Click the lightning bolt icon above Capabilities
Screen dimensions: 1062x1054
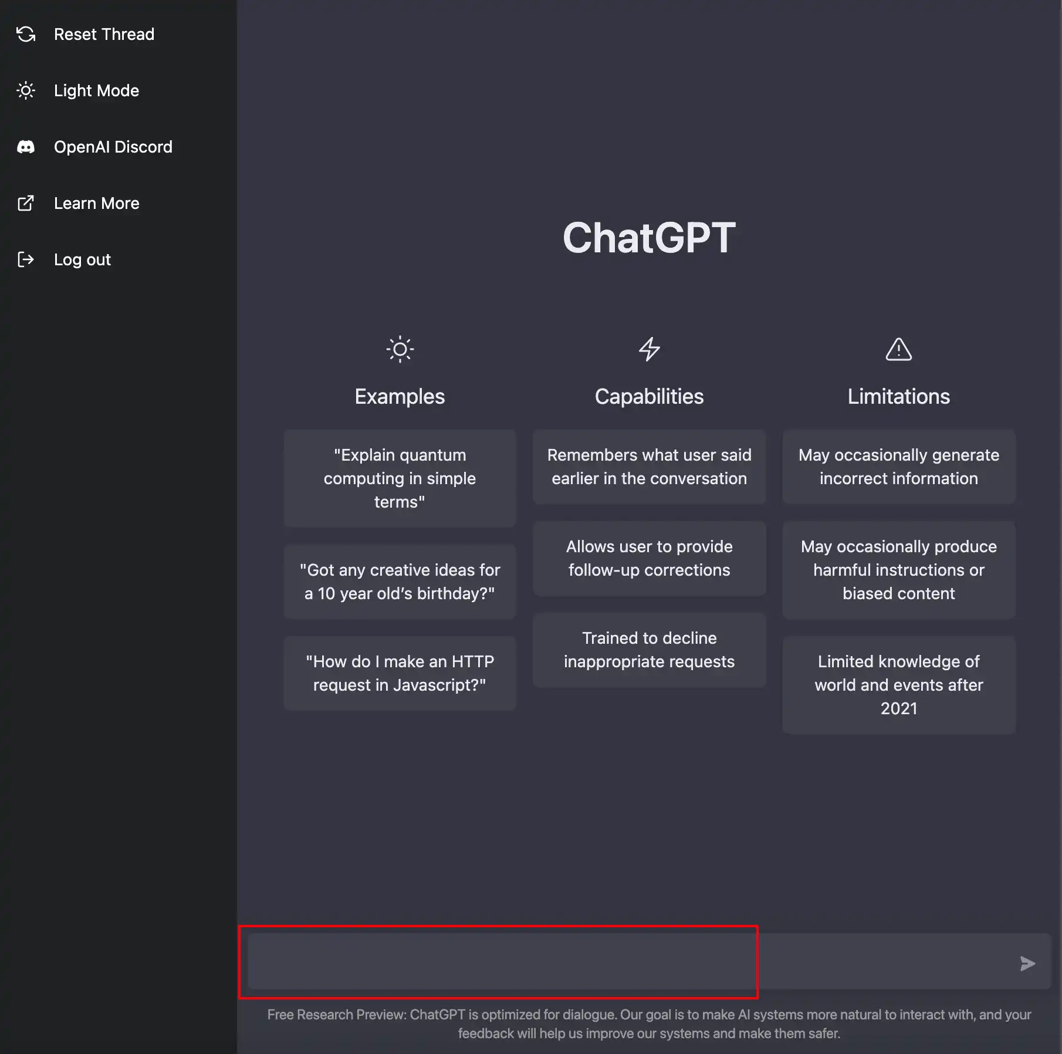[x=650, y=349]
